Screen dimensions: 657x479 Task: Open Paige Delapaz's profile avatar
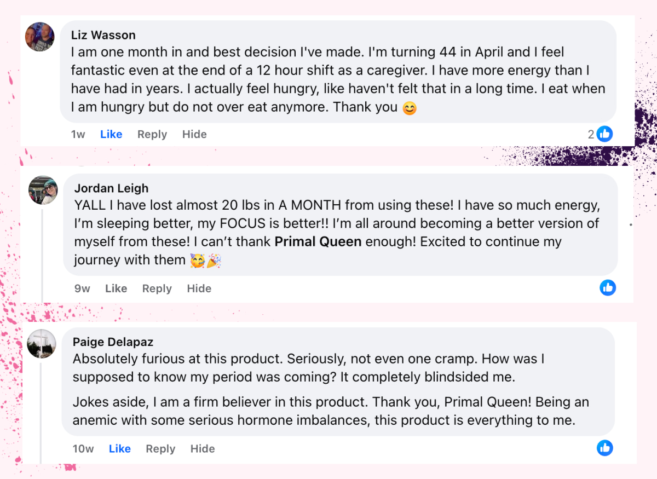click(x=40, y=344)
